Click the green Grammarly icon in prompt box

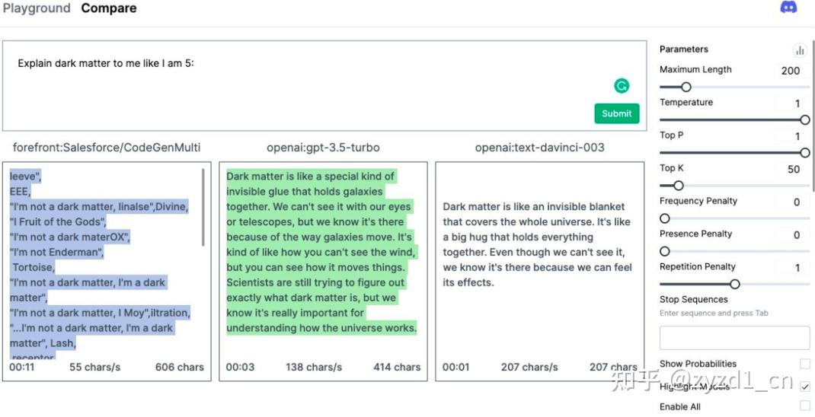(622, 86)
